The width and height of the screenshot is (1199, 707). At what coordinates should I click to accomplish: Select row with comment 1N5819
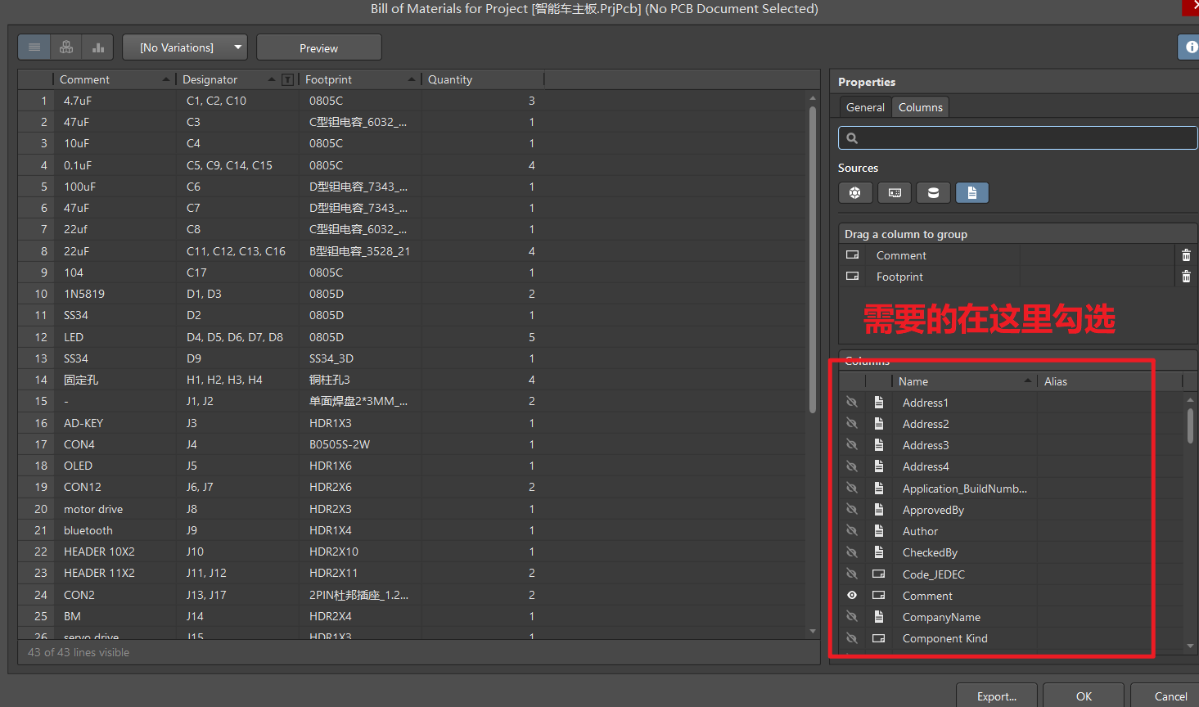pos(412,294)
